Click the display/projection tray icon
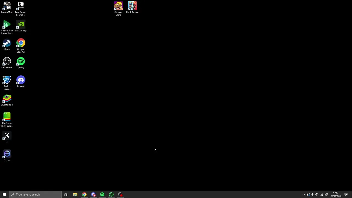This screenshot has width=352, height=198. pos(308,194)
